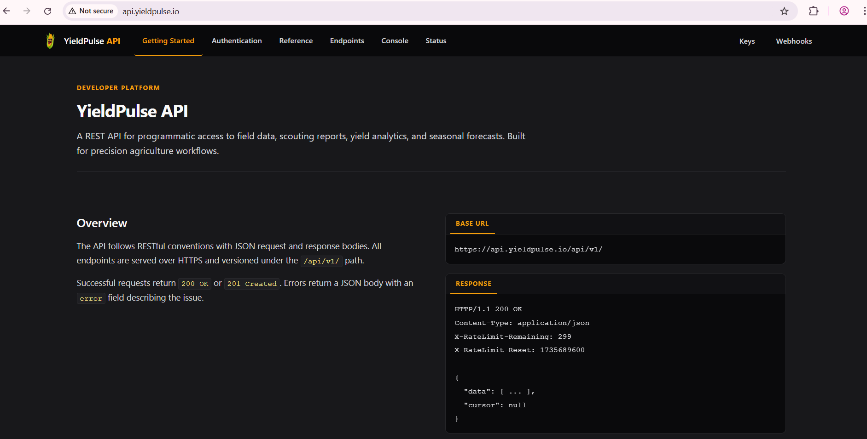
Task: Open the Keys page
Action: [747, 41]
